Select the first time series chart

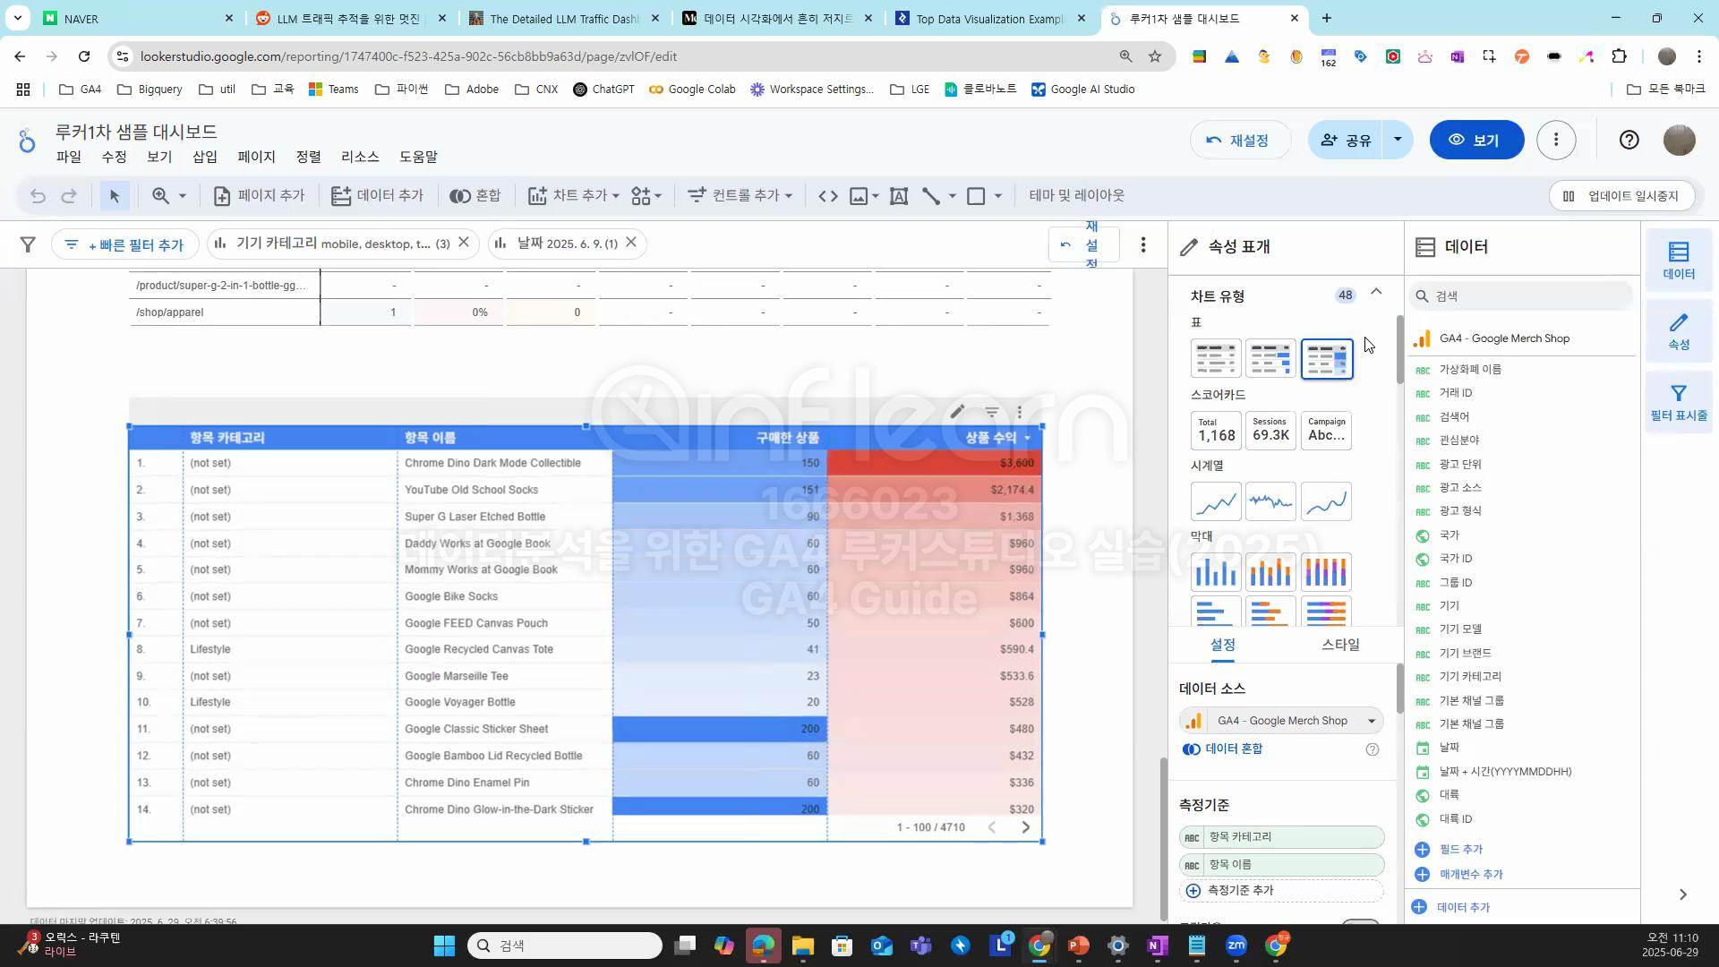1216,501
